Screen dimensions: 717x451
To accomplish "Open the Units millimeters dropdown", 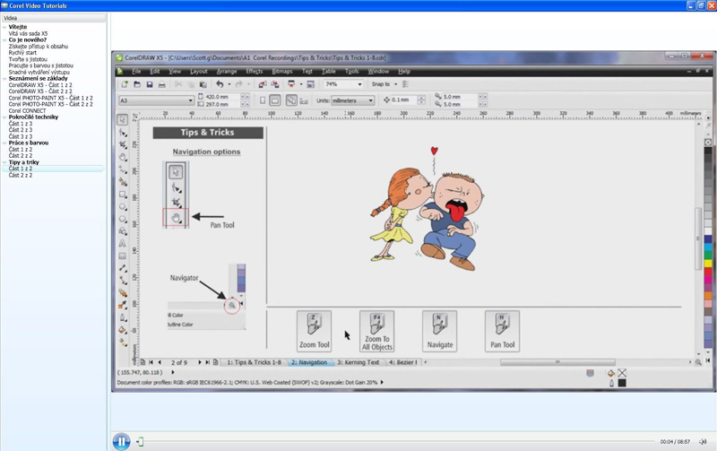I will click(371, 100).
